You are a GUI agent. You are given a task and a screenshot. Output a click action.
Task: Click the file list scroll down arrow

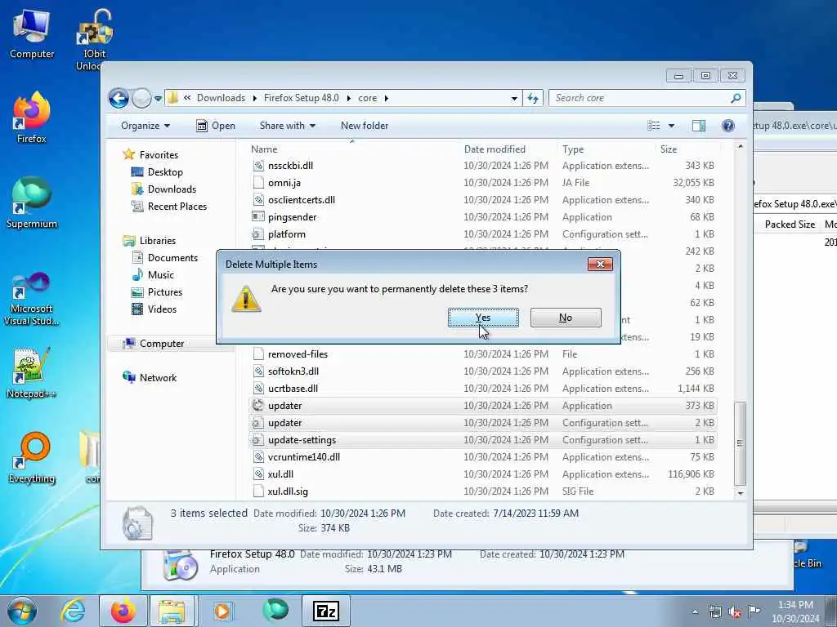[741, 494]
